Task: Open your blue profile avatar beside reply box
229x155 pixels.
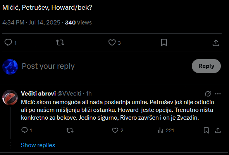Action: [10, 67]
